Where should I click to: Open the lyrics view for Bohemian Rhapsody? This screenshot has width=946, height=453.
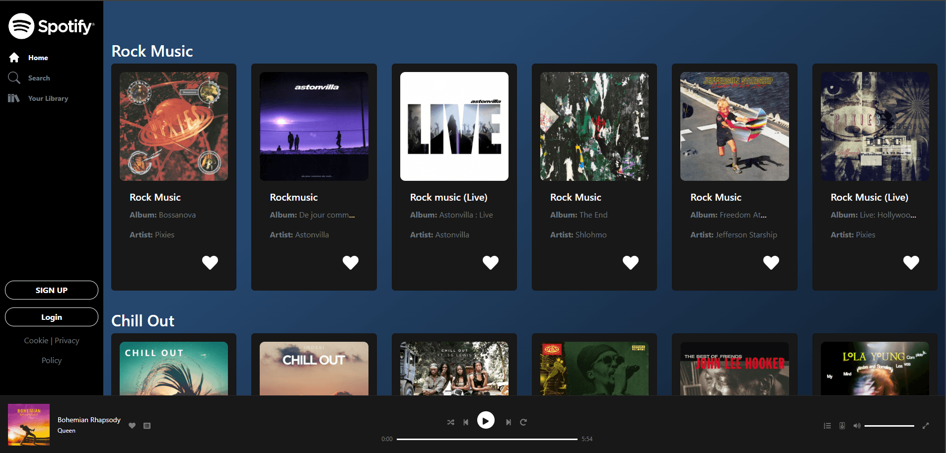point(147,426)
